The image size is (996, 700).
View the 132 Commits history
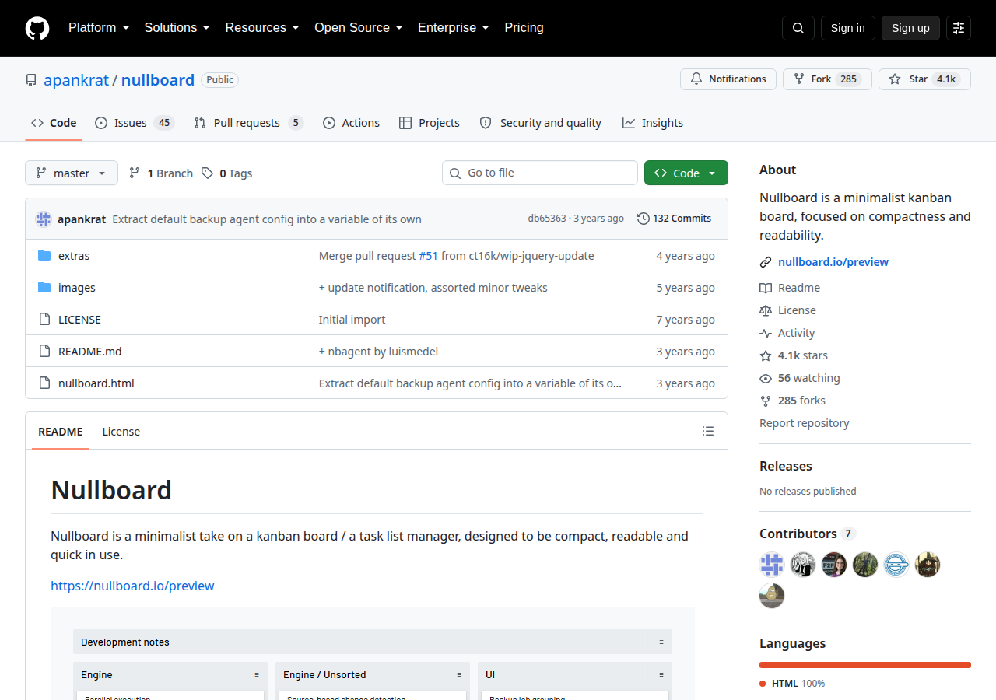pos(674,219)
